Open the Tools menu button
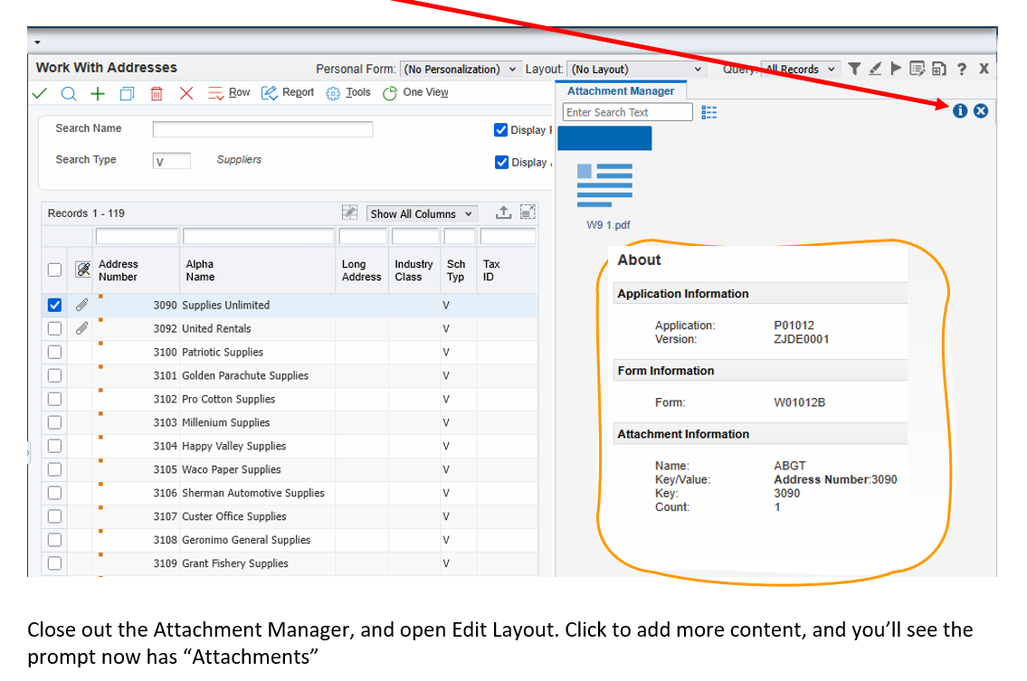This screenshot has height=681, width=1027. 349,92
